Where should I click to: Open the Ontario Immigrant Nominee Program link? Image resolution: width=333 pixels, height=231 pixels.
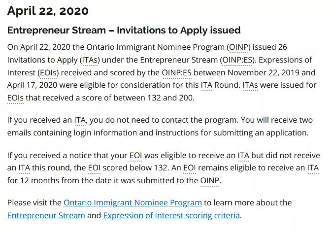133,202
